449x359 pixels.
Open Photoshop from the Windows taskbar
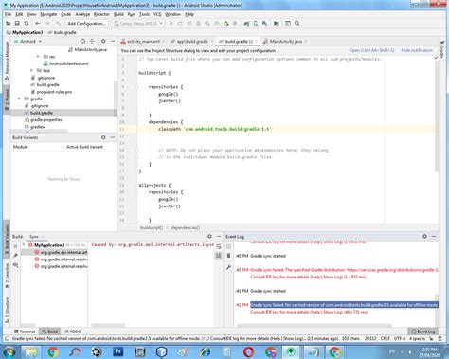(x=118, y=351)
